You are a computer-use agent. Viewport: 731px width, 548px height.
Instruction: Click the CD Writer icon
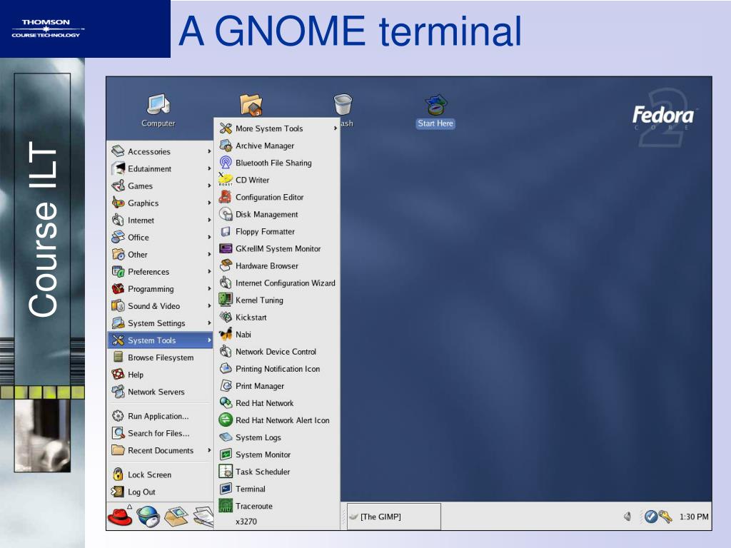tap(226, 180)
